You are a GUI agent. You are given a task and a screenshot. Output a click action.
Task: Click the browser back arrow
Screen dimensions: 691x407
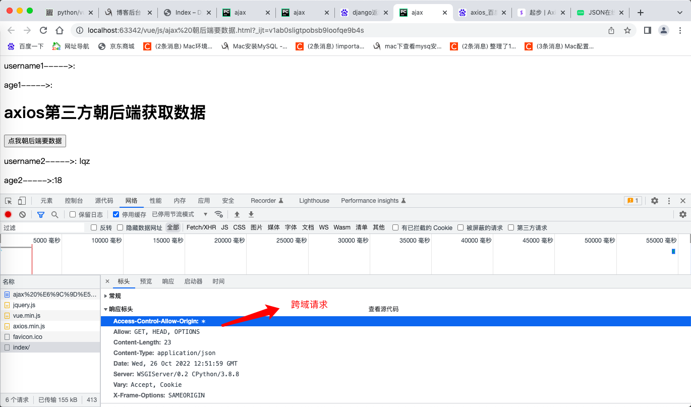point(12,30)
